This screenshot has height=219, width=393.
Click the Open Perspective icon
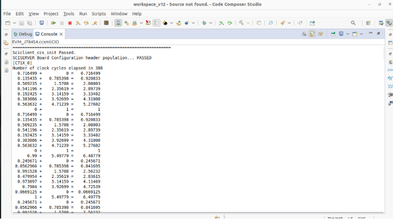tap(368, 23)
